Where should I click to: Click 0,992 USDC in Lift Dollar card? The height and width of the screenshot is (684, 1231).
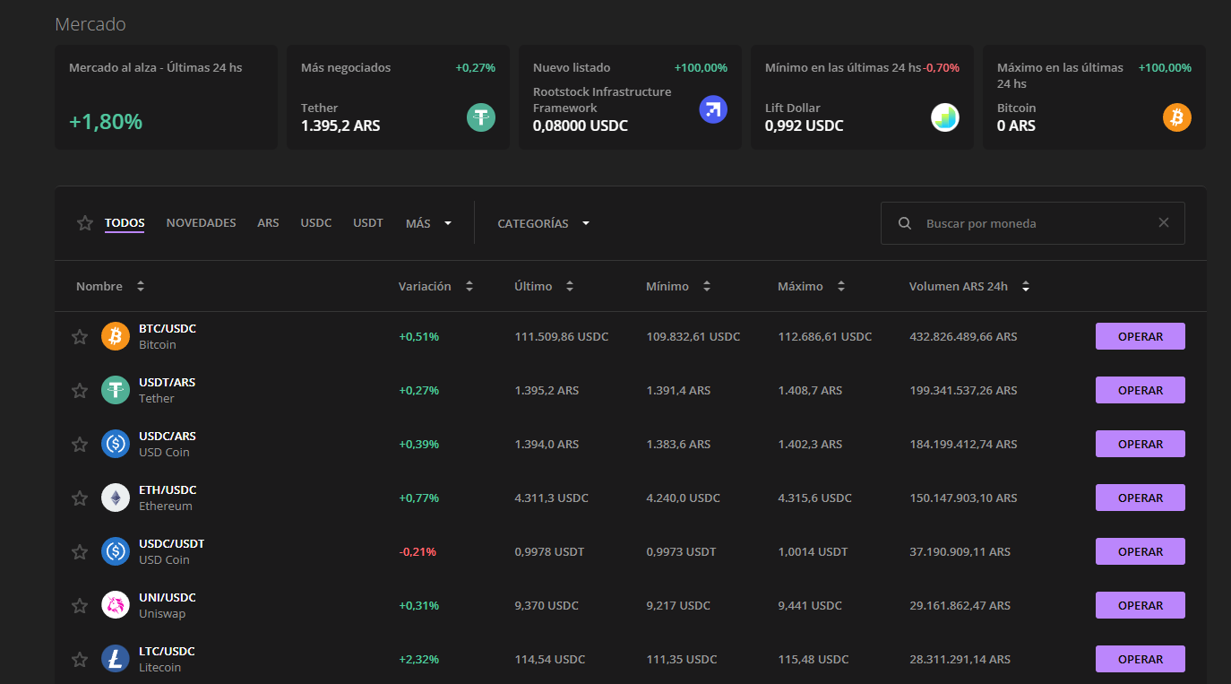point(805,126)
